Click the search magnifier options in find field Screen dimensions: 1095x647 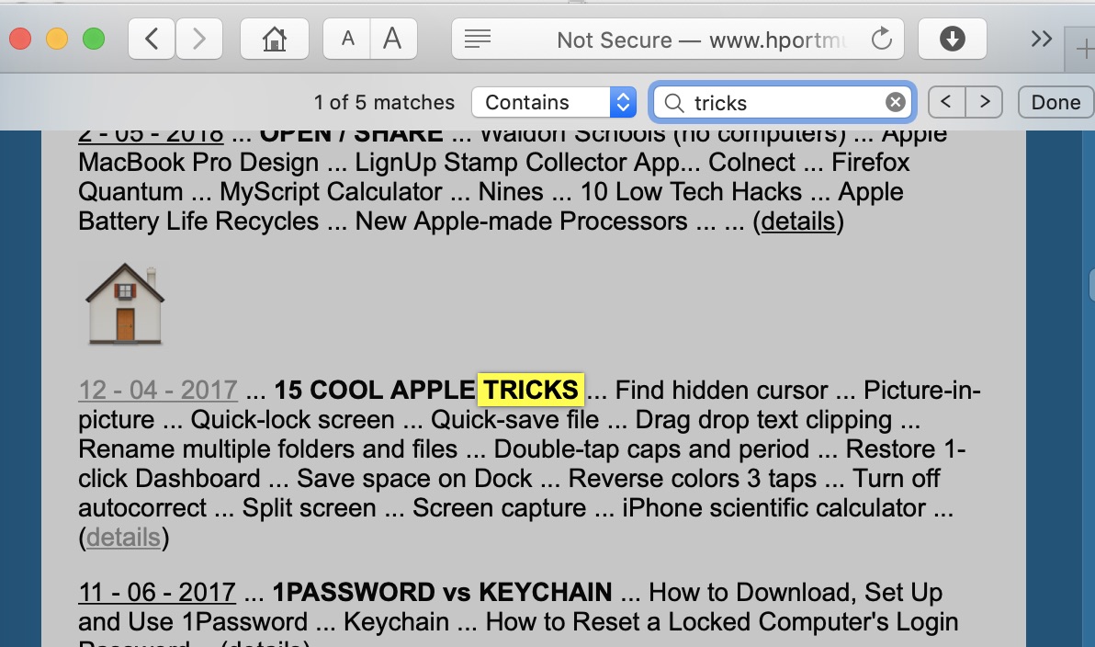[x=674, y=102]
